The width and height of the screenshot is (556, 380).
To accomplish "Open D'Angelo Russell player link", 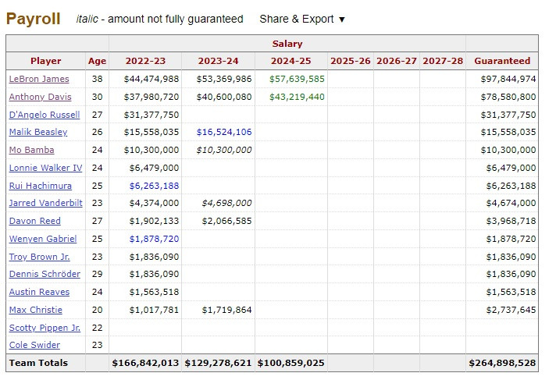I will (45, 115).
